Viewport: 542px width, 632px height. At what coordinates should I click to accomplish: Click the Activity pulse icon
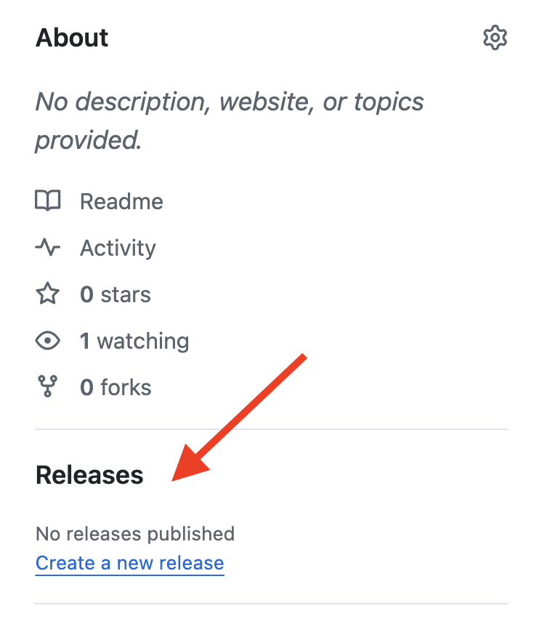tap(48, 248)
